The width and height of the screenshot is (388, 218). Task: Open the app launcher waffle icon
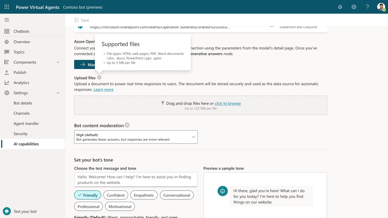(x=7, y=7)
